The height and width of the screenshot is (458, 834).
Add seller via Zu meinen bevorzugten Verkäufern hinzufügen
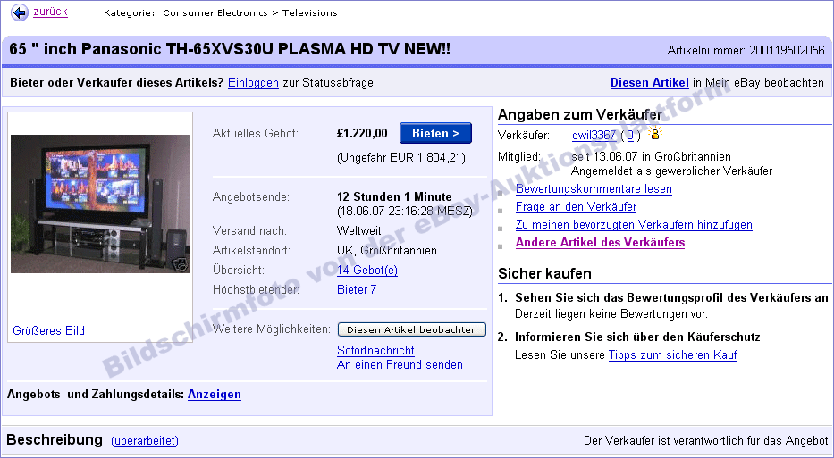click(634, 225)
